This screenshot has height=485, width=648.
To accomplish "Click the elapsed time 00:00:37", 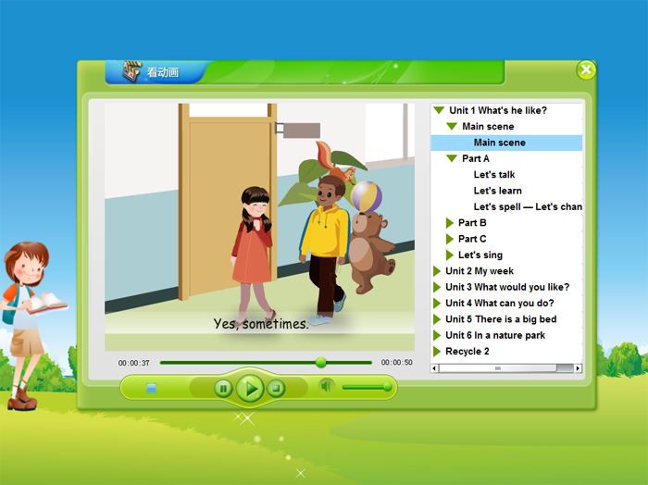I will click(133, 363).
